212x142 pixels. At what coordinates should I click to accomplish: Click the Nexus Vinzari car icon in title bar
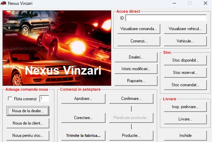[x=4, y=3]
